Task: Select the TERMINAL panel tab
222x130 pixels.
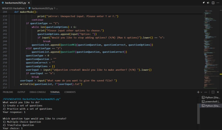Action: click(55, 92)
